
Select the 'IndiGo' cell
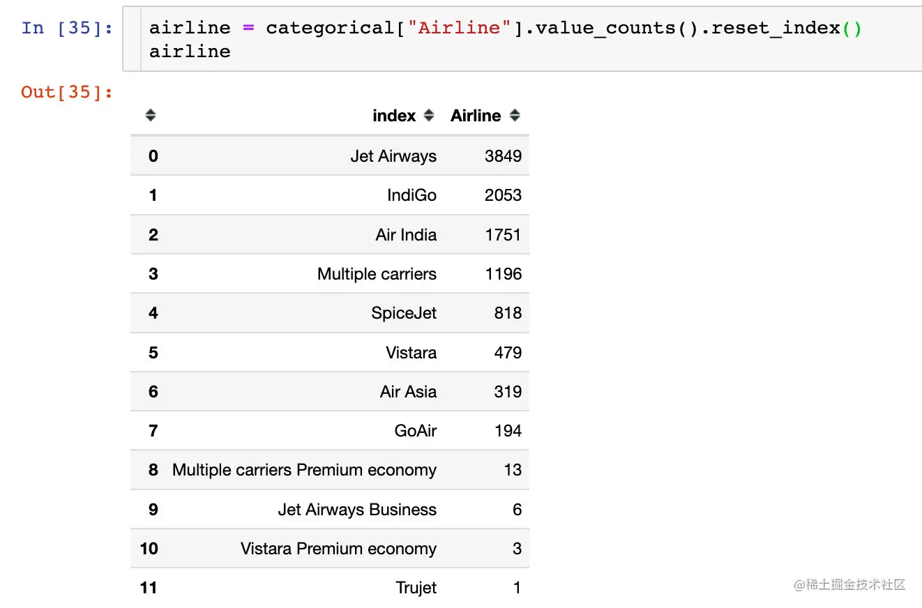point(411,195)
